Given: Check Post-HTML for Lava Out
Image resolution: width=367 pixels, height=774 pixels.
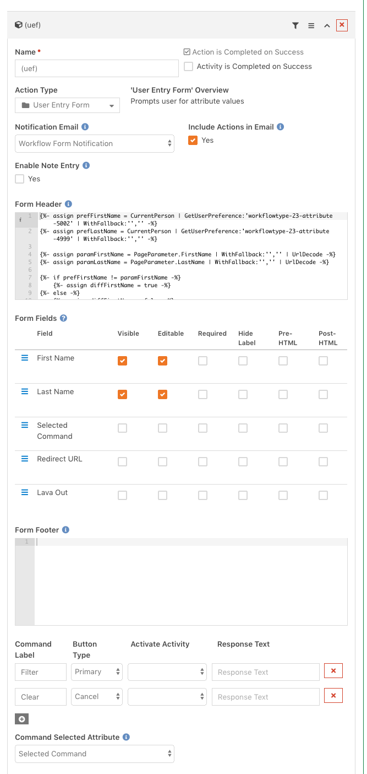Looking at the screenshot, I should coord(323,495).
